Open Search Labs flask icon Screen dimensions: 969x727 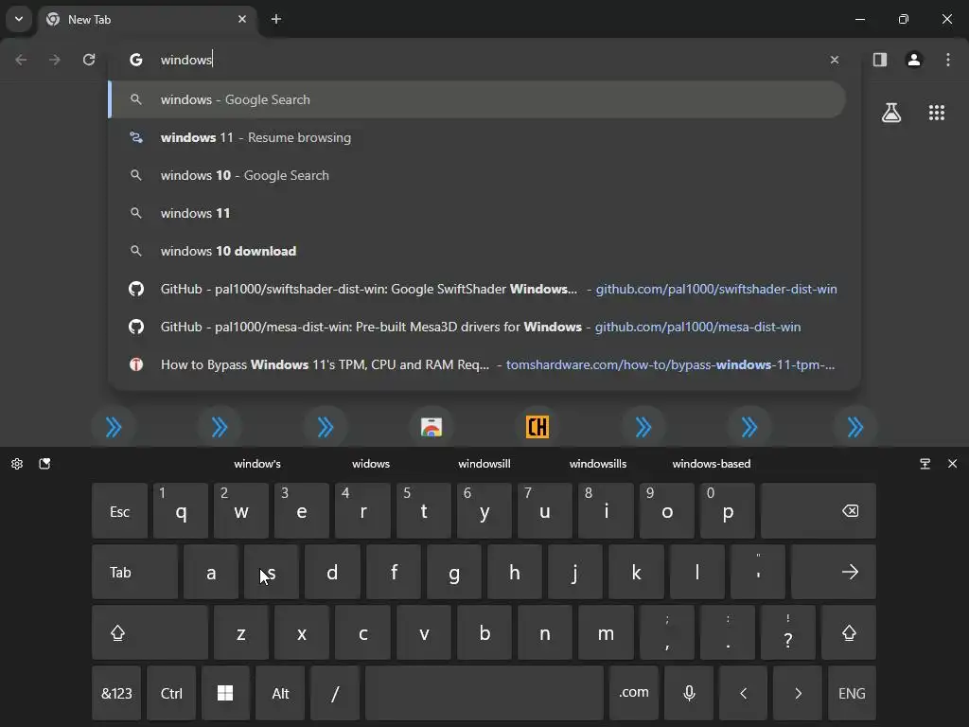click(x=891, y=113)
